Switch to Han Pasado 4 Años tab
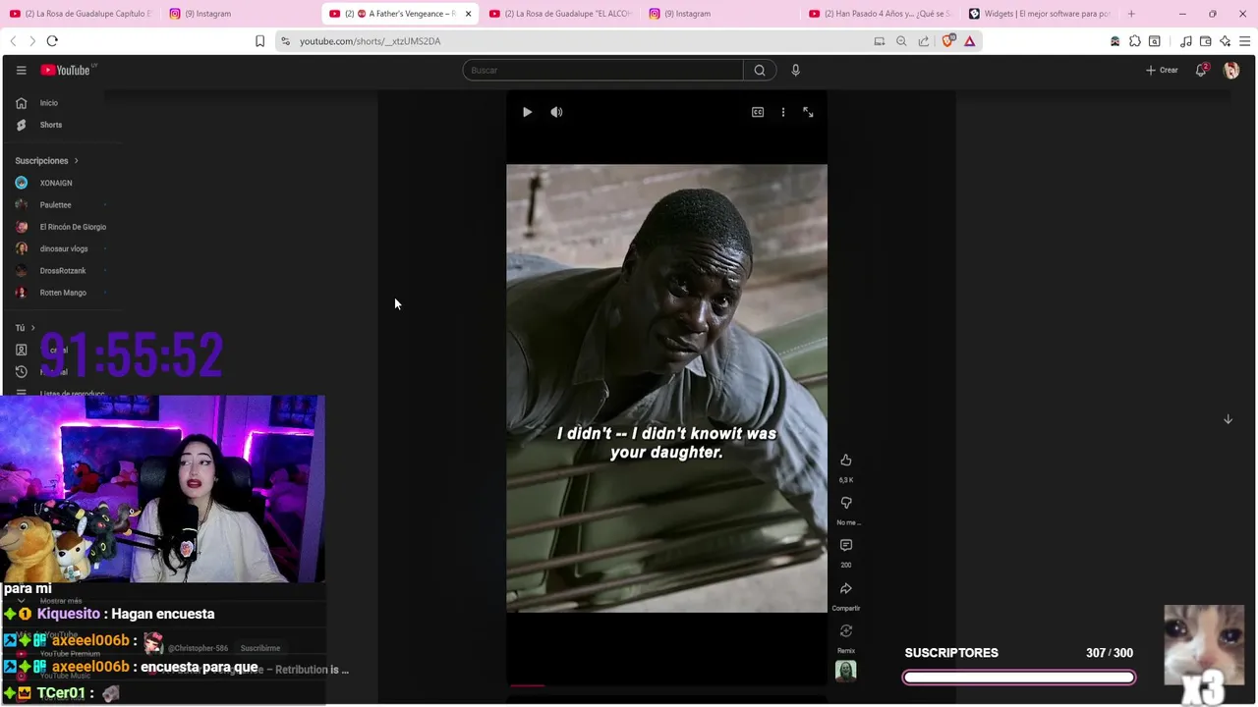The height and width of the screenshot is (707, 1258). coord(881,14)
